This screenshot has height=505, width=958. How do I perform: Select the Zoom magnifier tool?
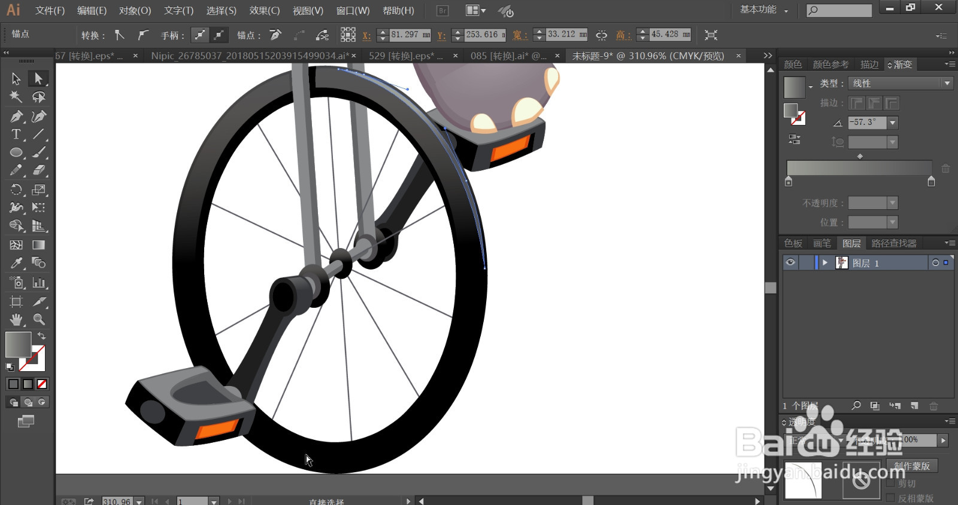click(38, 319)
